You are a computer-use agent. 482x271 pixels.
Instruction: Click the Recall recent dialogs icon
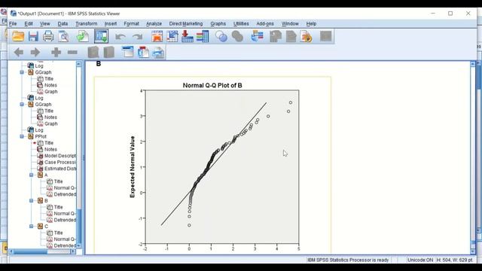point(102,37)
